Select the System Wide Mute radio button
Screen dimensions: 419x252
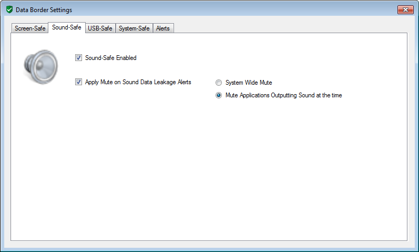tap(219, 83)
